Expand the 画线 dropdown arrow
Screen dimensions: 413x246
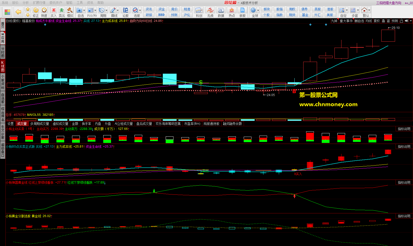[x=118, y=10]
